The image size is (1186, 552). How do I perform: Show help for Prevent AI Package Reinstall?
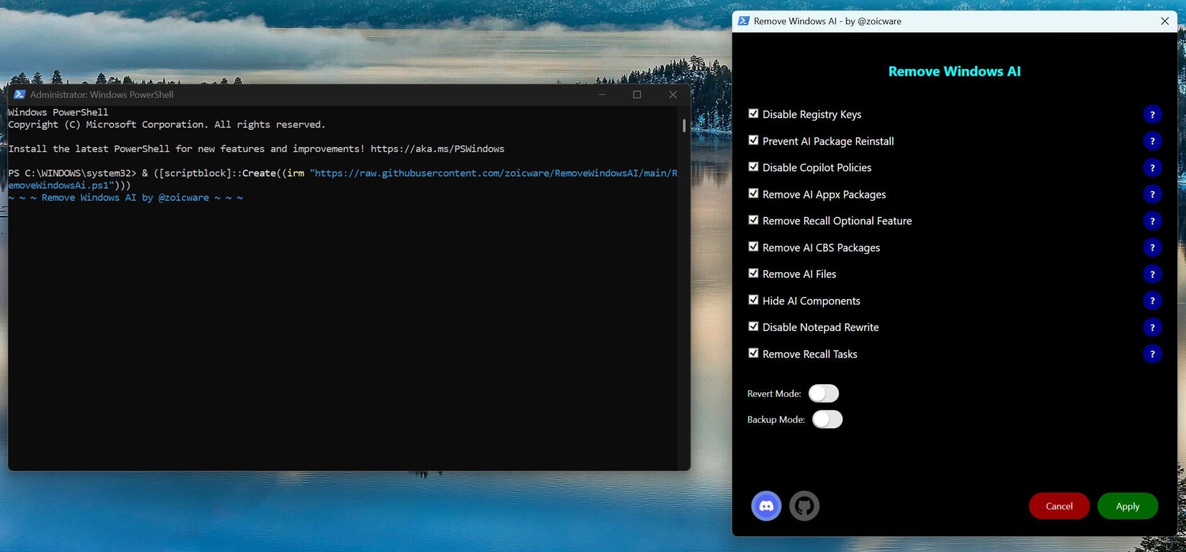1152,141
